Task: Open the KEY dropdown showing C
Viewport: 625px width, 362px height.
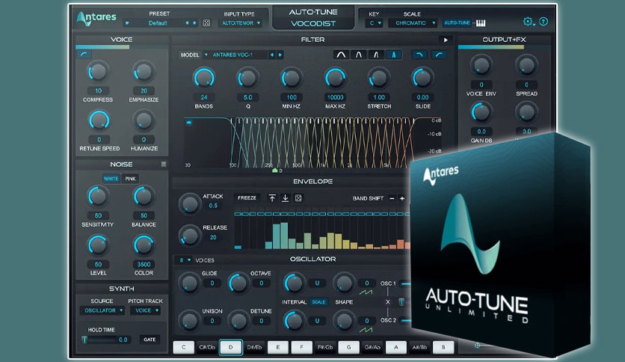Action: (x=375, y=23)
